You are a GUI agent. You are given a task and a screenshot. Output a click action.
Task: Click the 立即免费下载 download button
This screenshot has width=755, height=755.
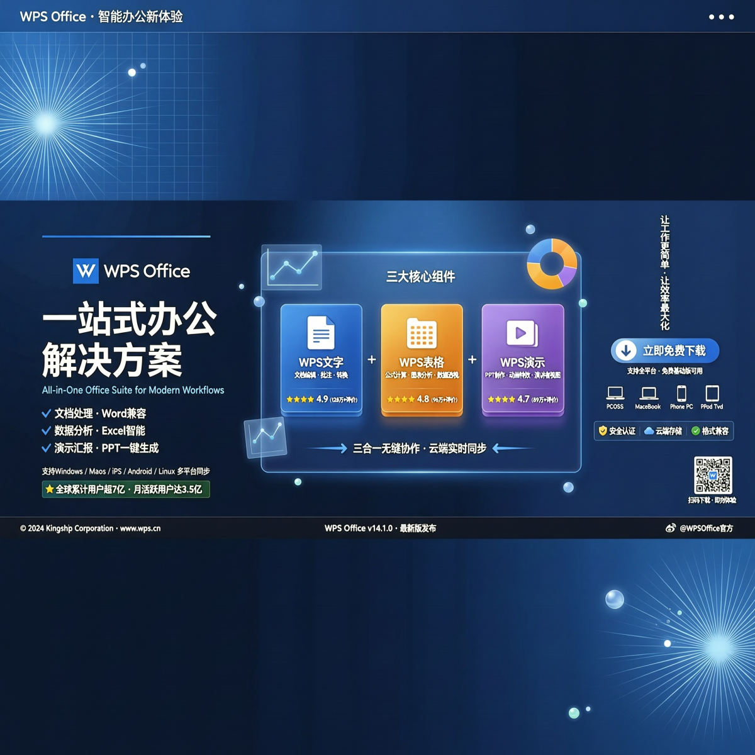pyautogui.click(x=665, y=350)
